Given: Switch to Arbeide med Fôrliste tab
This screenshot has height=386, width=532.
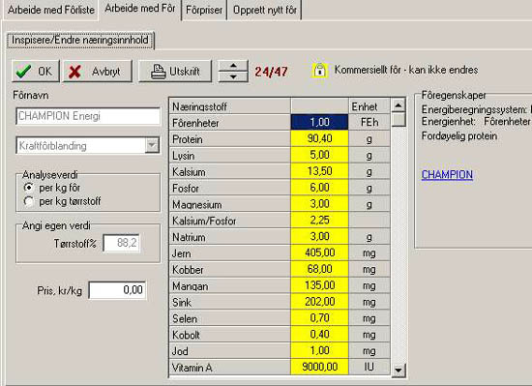Looking at the screenshot, I should pos(51,10).
